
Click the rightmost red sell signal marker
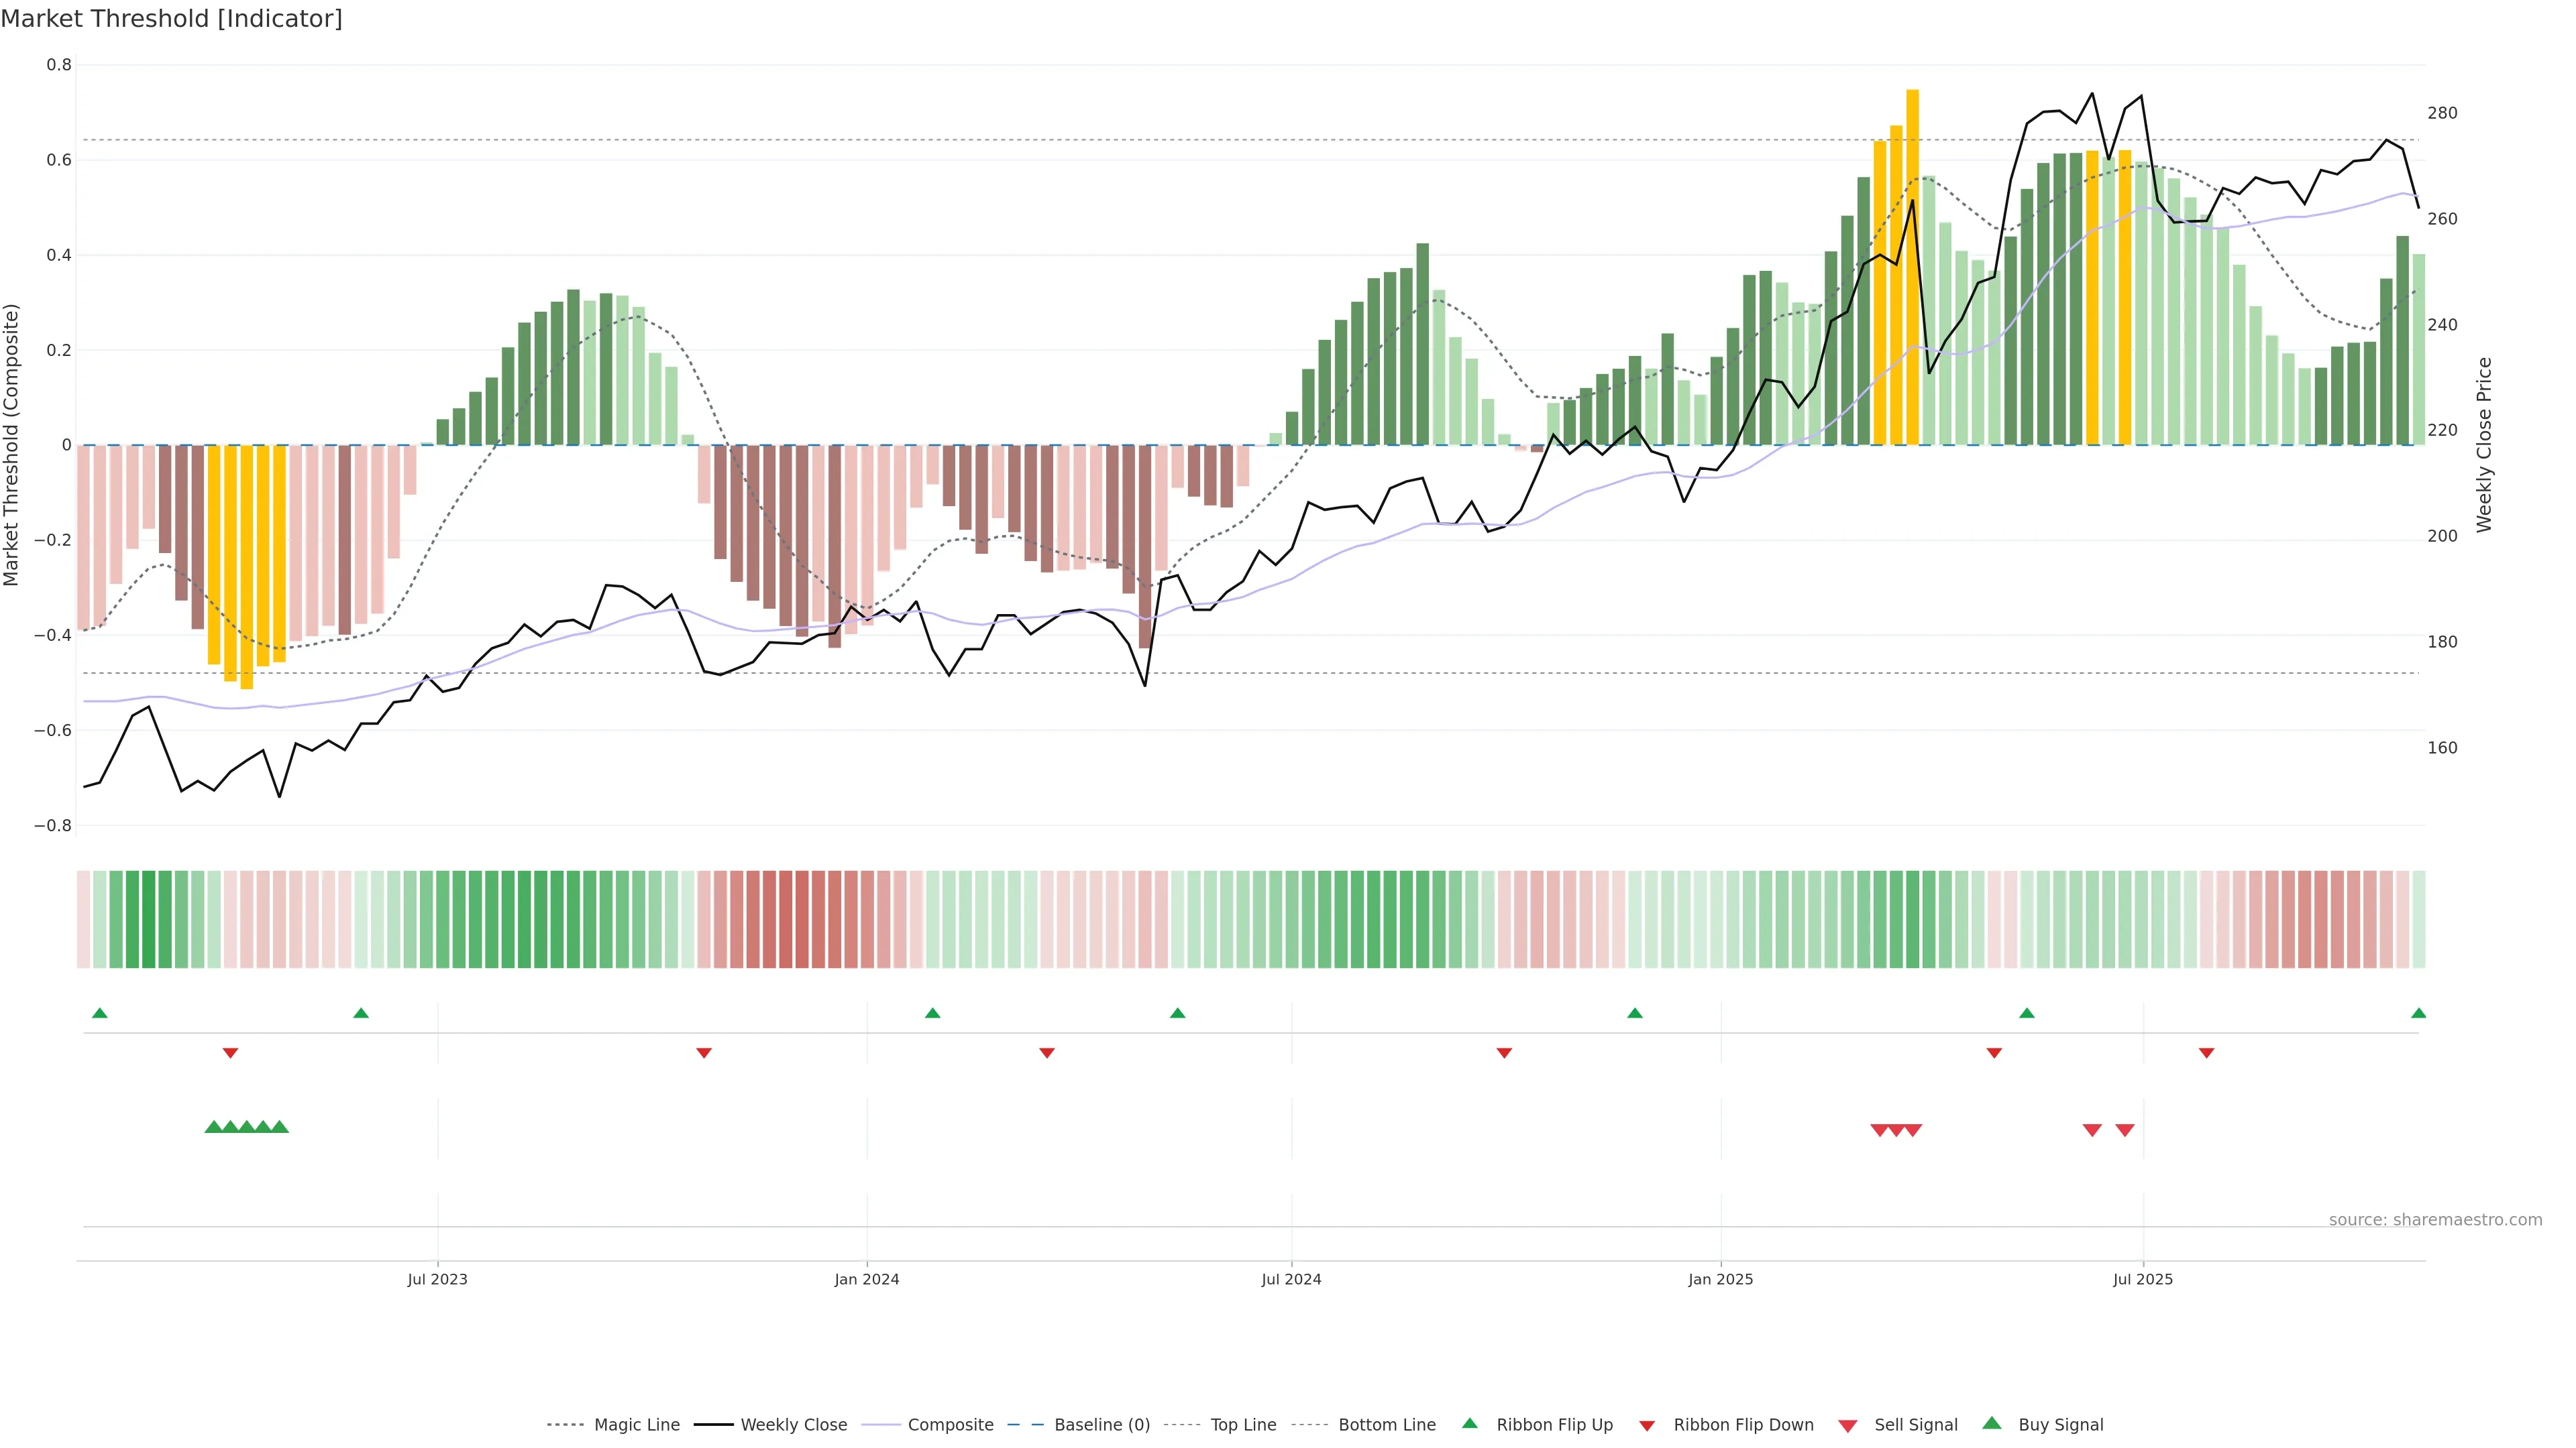click(x=2125, y=1130)
